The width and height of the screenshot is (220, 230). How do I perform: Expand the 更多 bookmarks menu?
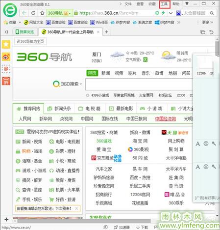pyautogui.click(x=207, y=22)
